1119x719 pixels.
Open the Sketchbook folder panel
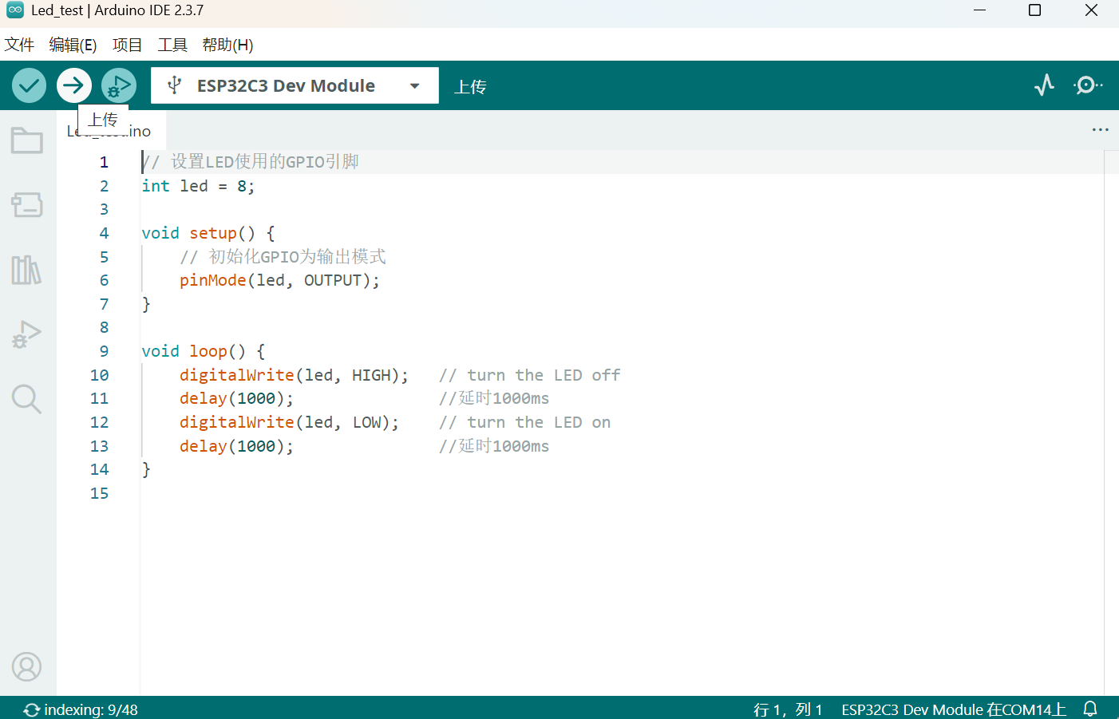click(x=27, y=140)
